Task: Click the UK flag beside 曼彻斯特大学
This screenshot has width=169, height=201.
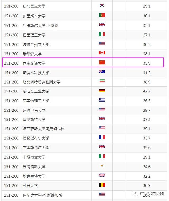Action: (x=102, y=119)
